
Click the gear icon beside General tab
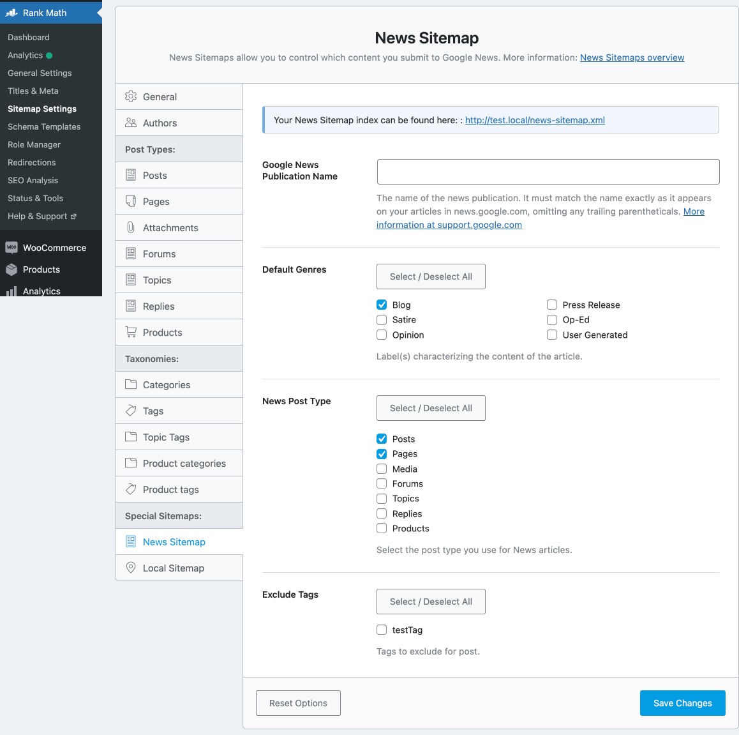(x=131, y=96)
